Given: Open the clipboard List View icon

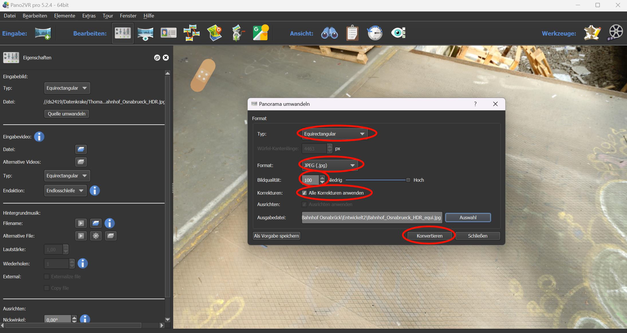Looking at the screenshot, I should pyautogui.click(x=352, y=33).
